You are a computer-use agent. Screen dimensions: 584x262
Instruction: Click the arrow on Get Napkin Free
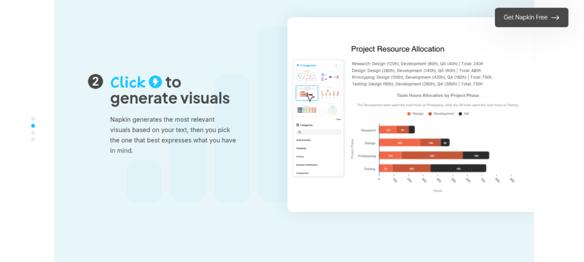(x=555, y=18)
